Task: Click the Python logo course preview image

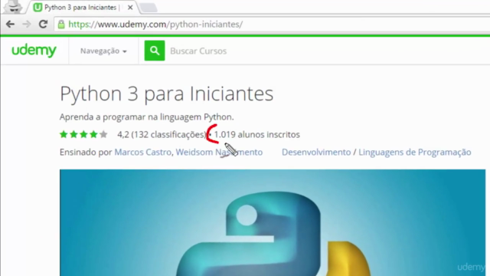Action: pyautogui.click(x=273, y=222)
